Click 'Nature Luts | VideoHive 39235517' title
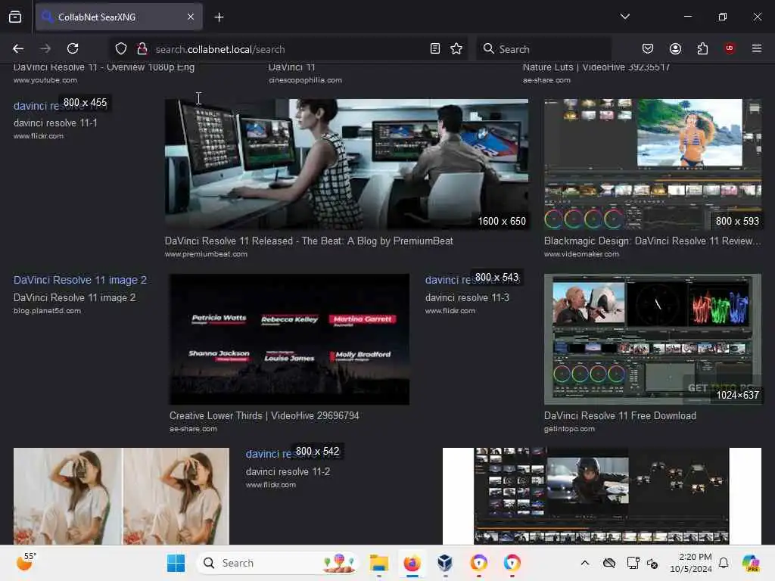 [x=596, y=67]
